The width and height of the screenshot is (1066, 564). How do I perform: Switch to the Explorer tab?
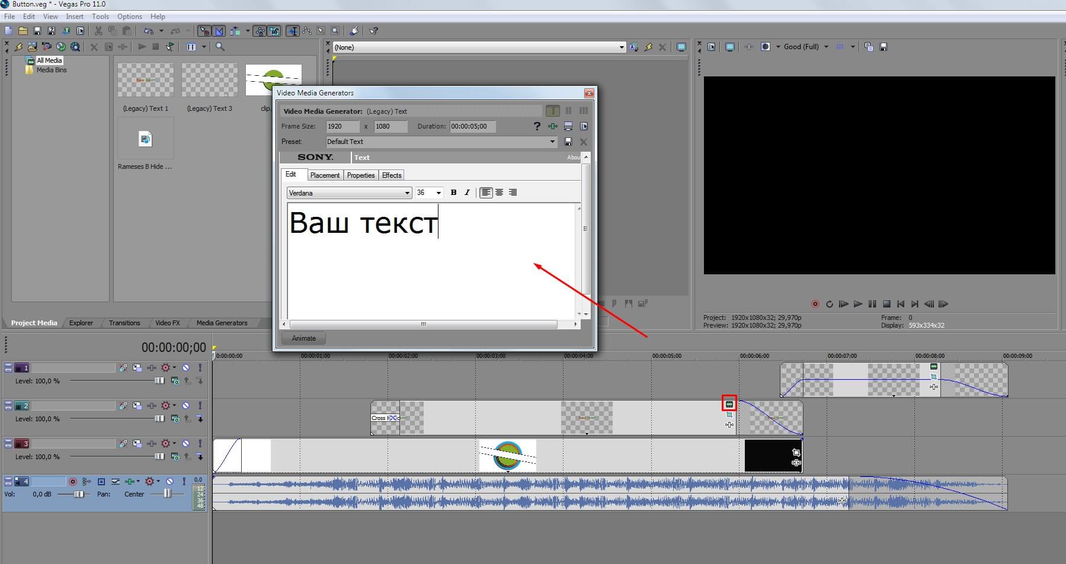(81, 323)
